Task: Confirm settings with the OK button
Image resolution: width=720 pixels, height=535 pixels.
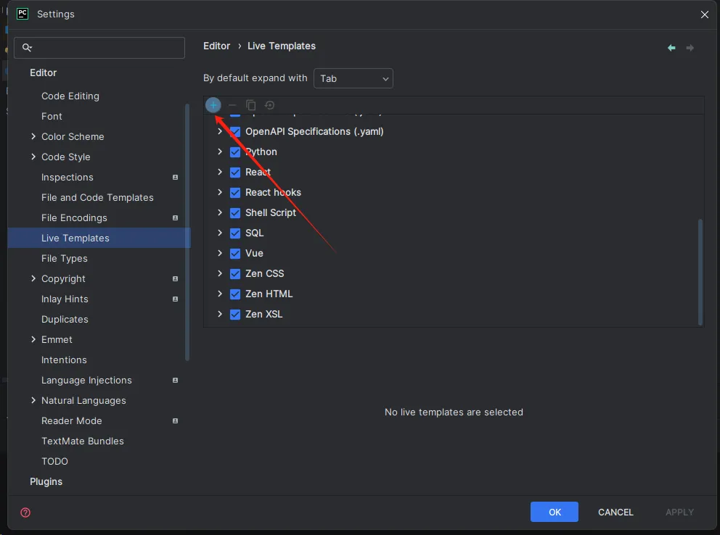Action: (x=555, y=512)
